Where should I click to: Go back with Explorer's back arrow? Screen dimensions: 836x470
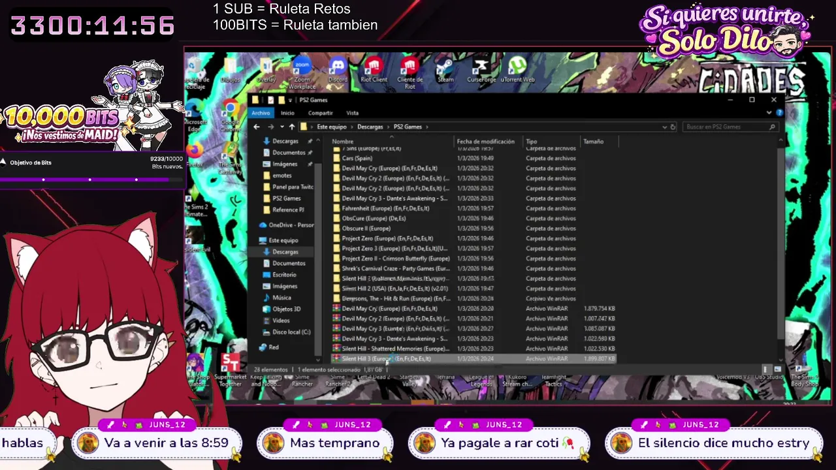[257, 127]
